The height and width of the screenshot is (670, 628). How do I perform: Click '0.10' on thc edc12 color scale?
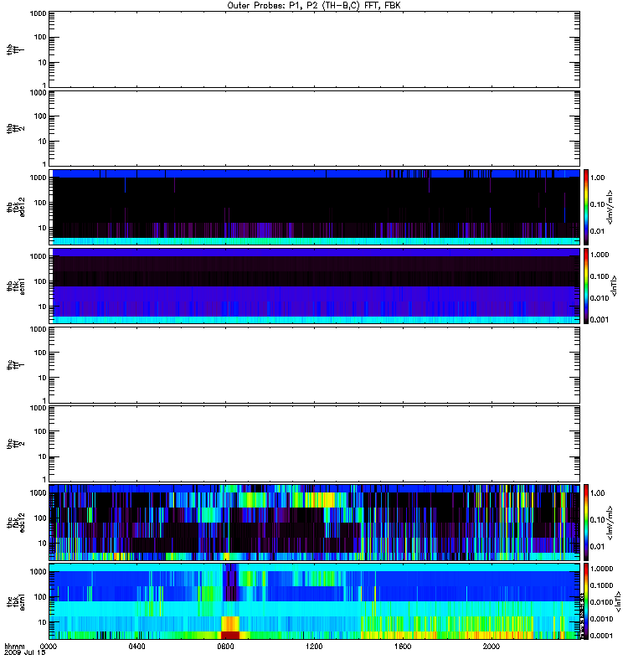click(597, 519)
